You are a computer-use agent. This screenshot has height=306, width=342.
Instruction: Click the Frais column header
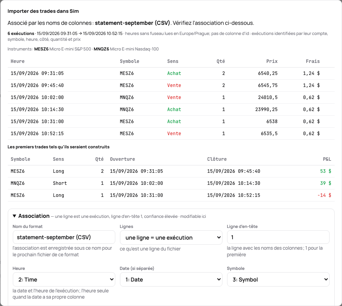point(312,61)
